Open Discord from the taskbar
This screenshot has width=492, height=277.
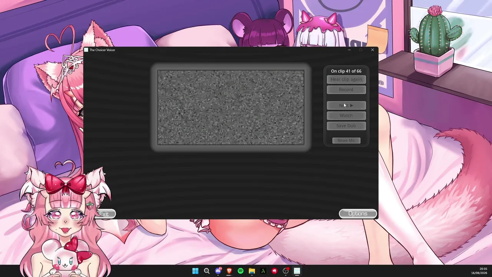tap(218, 271)
